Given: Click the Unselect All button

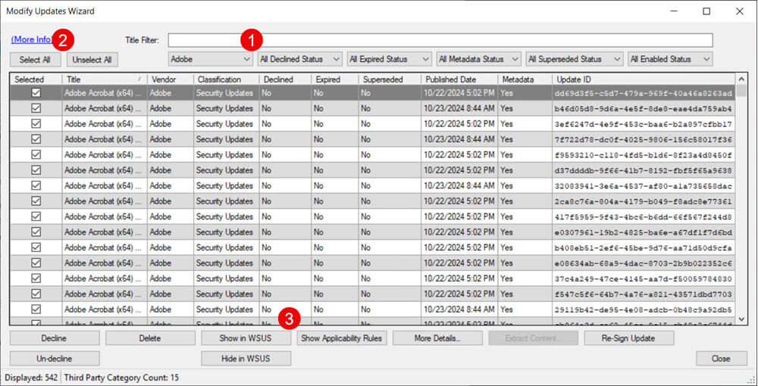Looking at the screenshot, I should pyautogui.click(x=92, y=60).
